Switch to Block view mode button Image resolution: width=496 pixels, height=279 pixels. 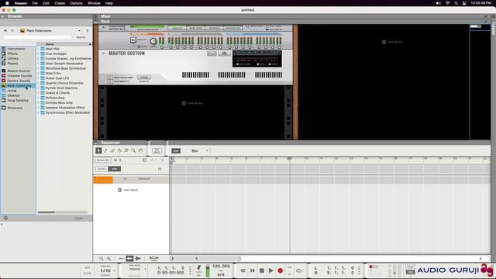(102, 169)
